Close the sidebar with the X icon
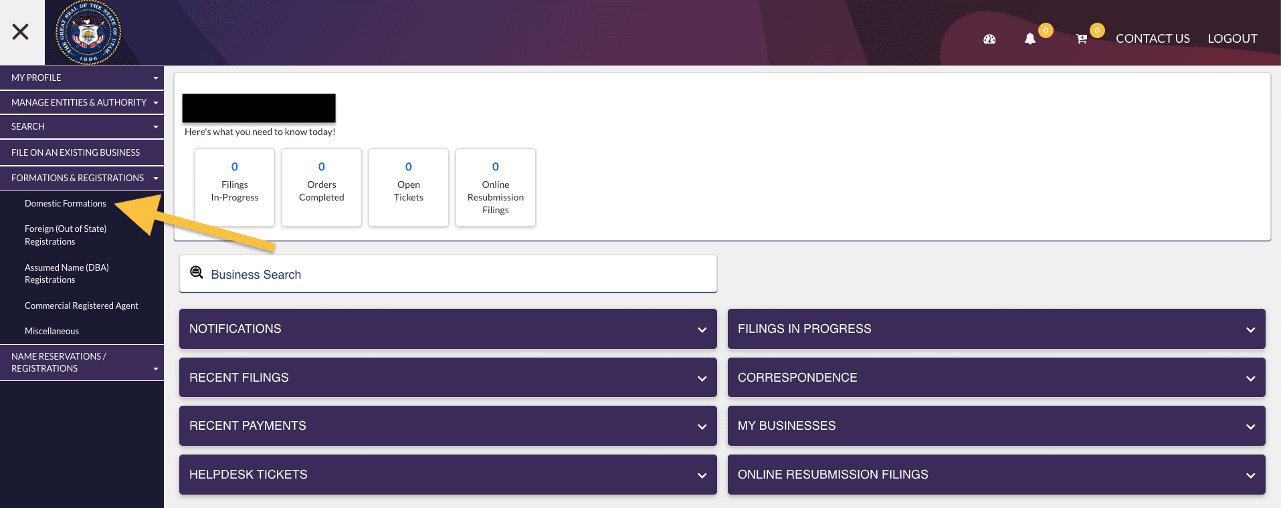1281x508 pixels. (21, 31)
